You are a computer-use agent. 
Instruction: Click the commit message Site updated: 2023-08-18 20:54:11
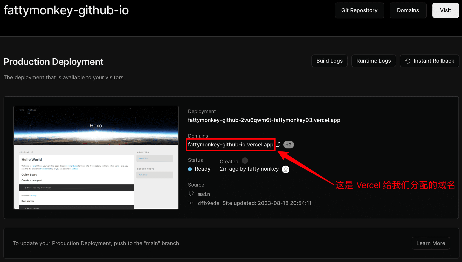(x=267, y=203)
